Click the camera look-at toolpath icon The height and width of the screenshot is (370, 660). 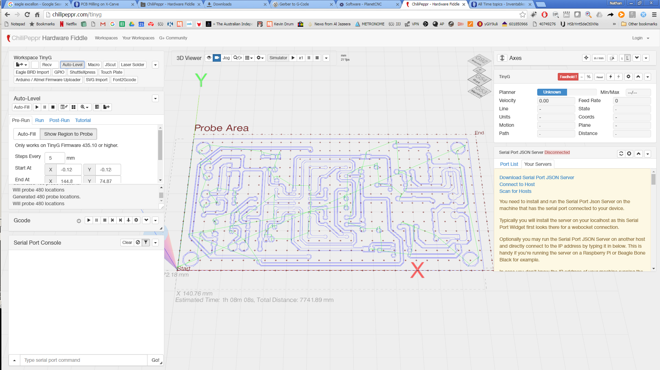[x=217, y=58]
